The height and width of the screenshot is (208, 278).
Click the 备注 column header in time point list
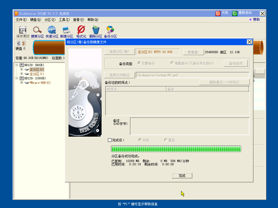pos(208,89)
